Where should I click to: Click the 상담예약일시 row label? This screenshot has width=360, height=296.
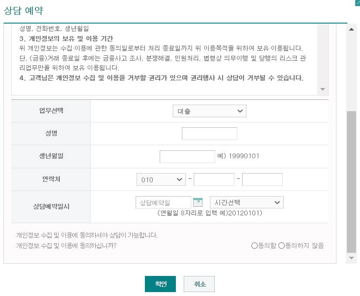coord(51,206)
